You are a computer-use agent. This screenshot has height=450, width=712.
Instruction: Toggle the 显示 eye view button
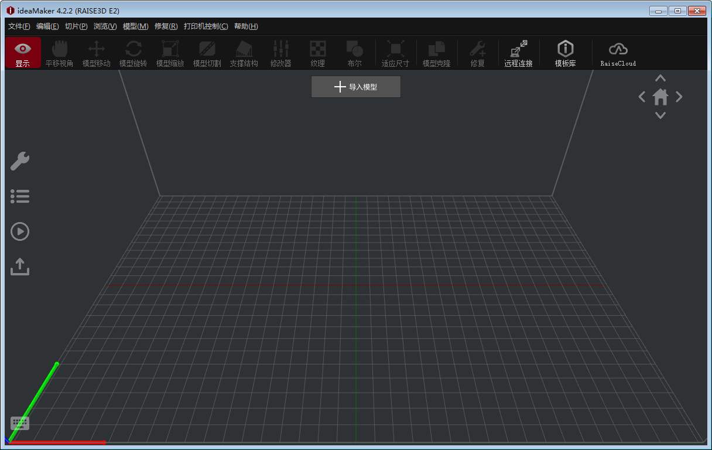[23, 53]
